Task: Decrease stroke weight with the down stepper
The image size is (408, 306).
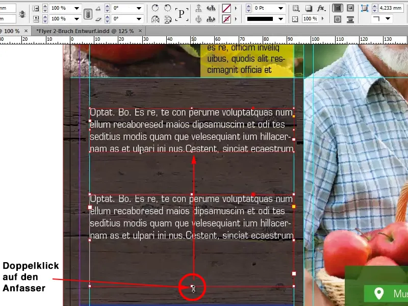Action: tap(248, 10)
